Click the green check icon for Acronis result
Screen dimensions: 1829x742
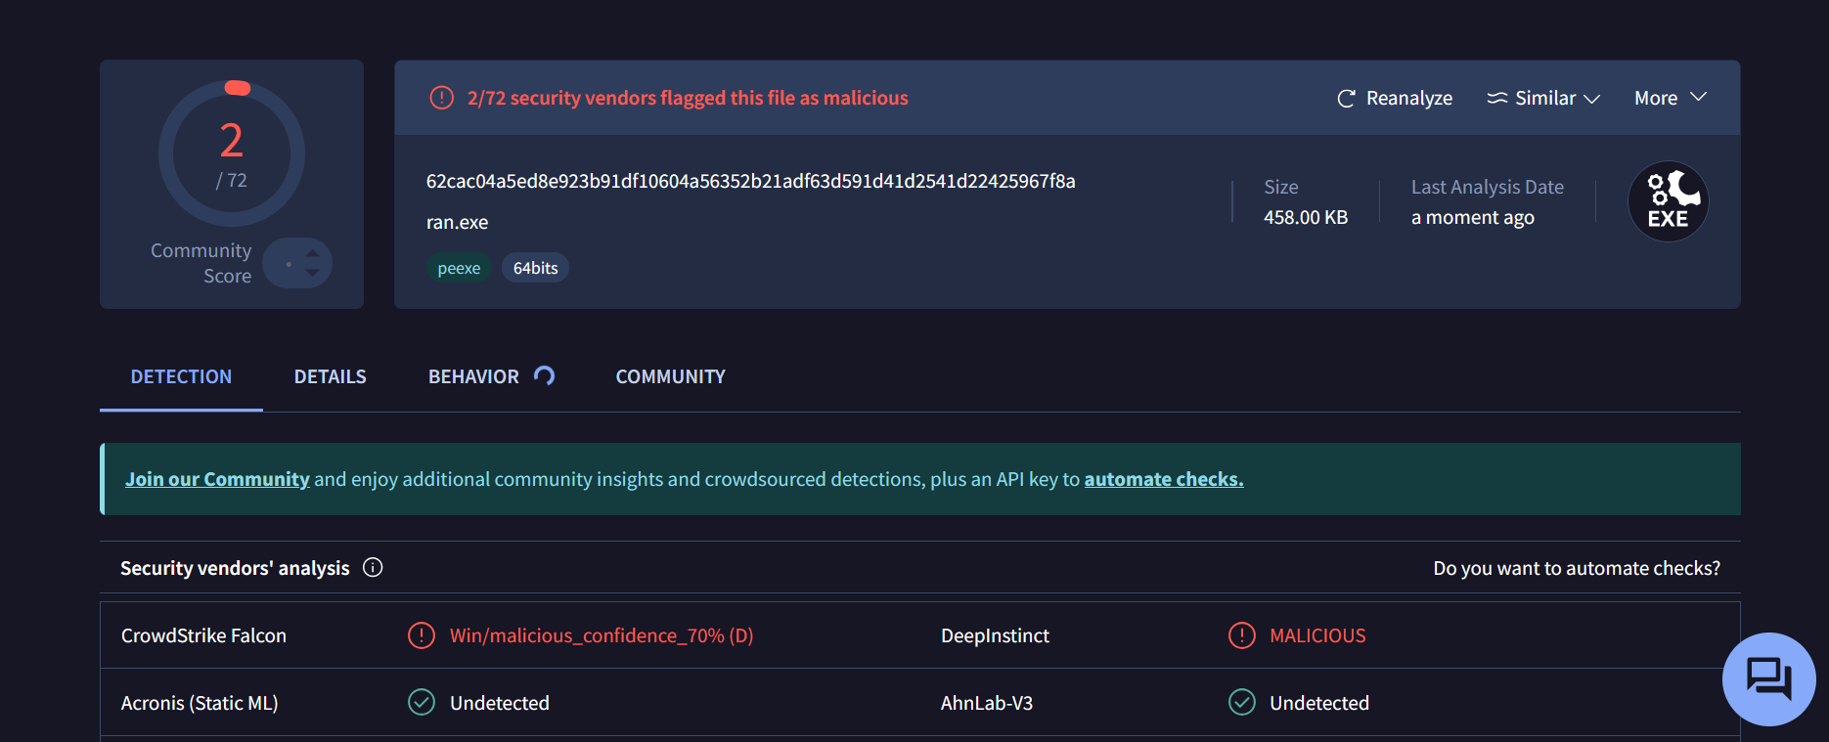(422, 703)
